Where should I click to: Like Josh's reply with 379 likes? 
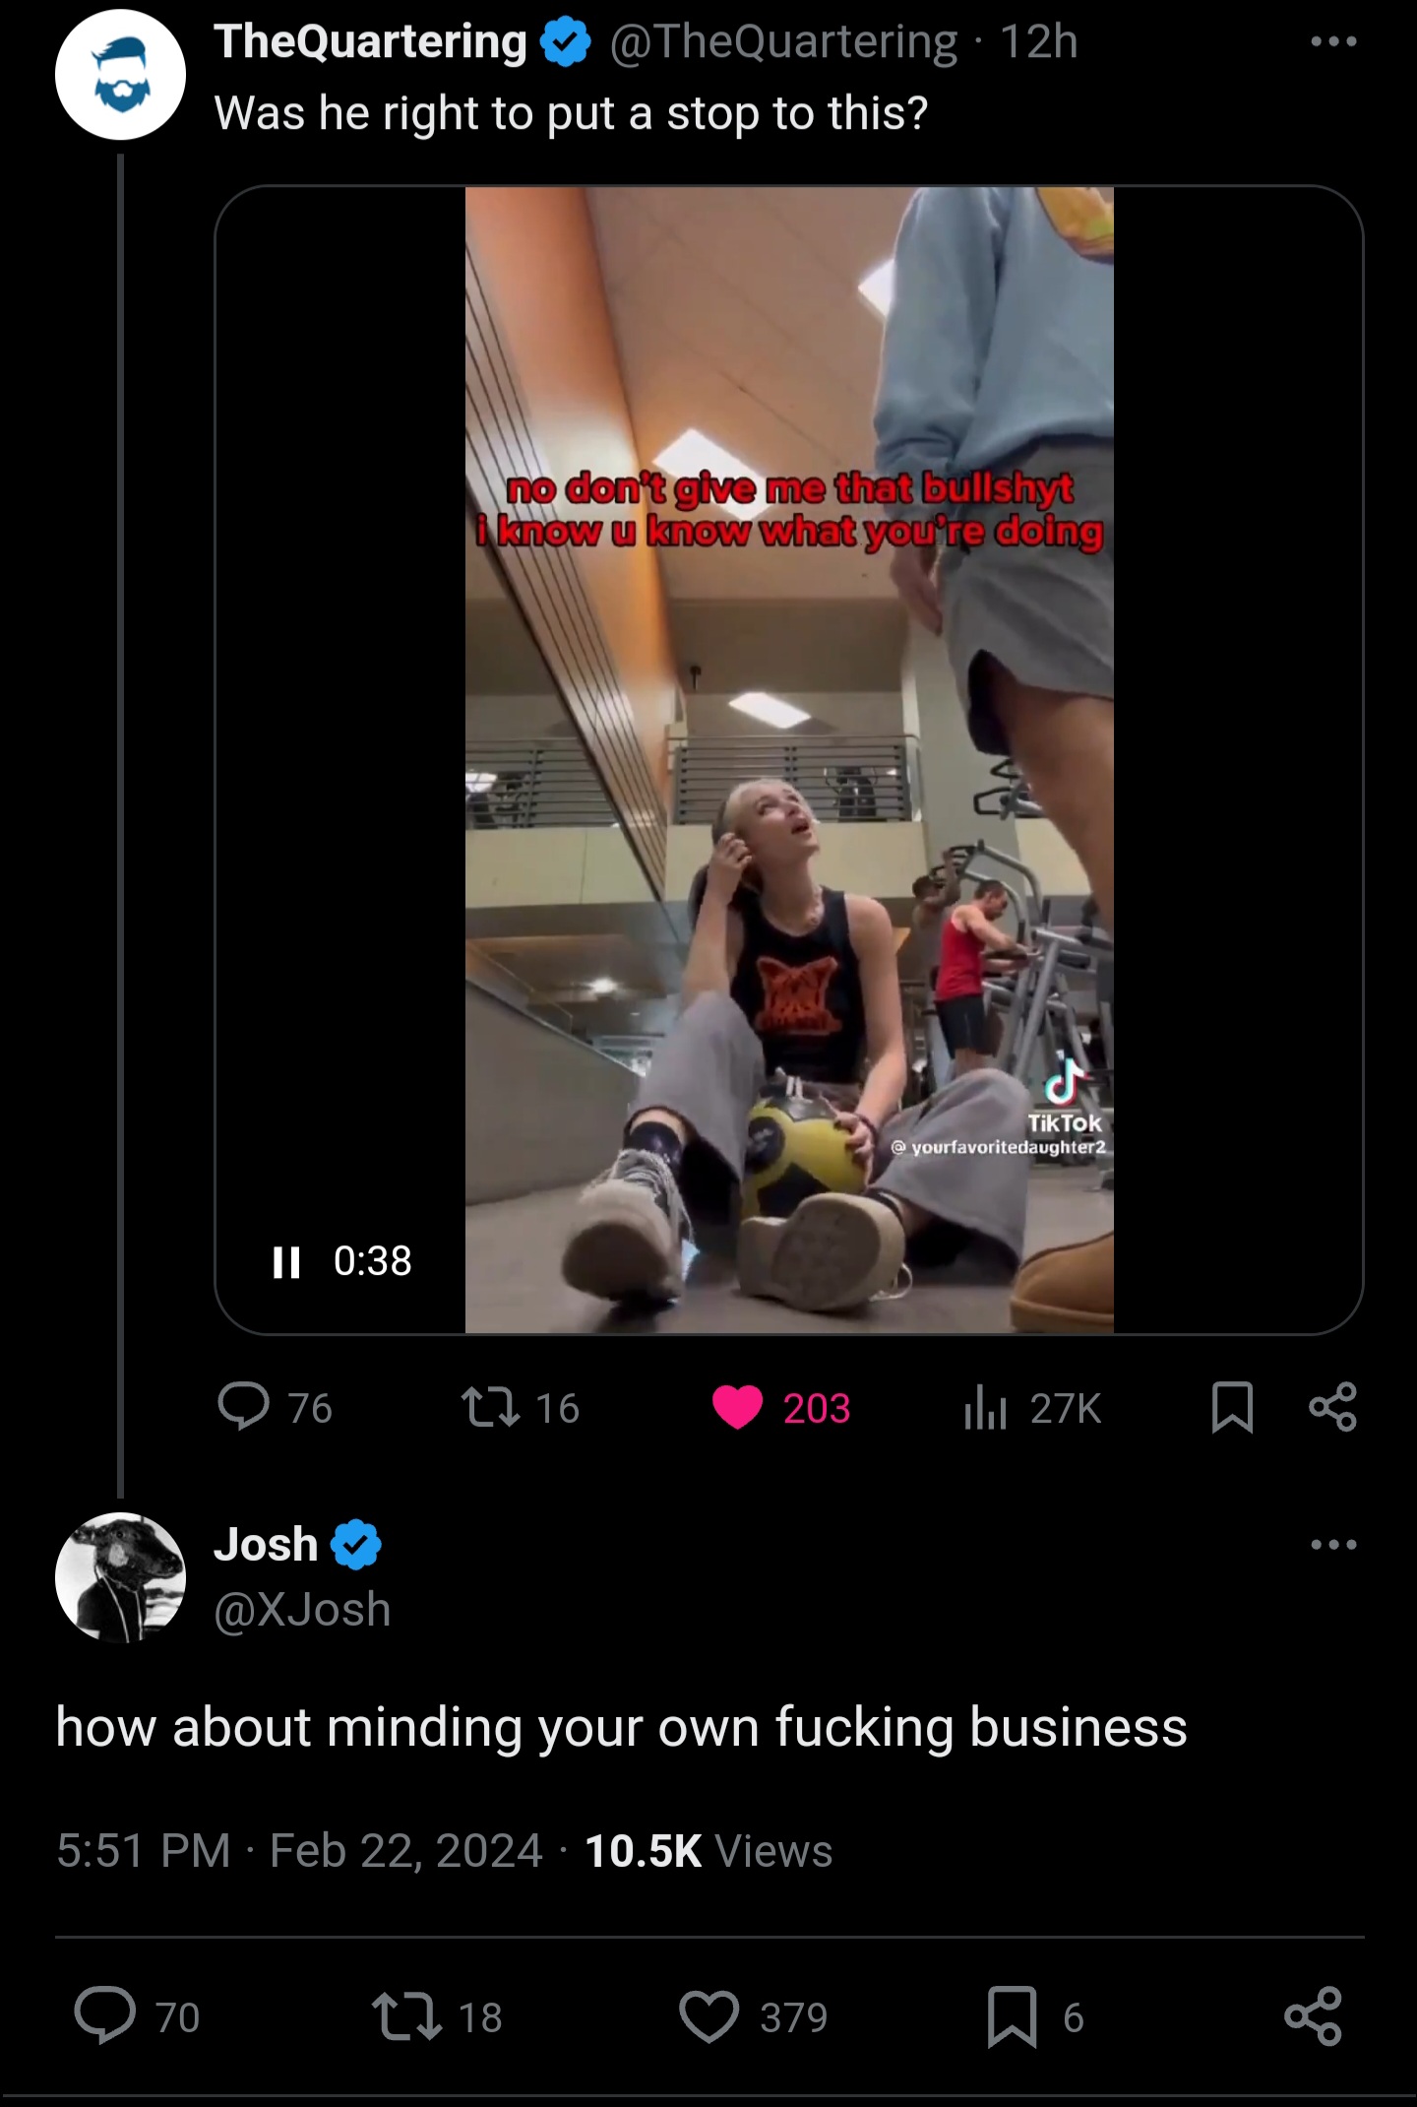pos(709,2015)
